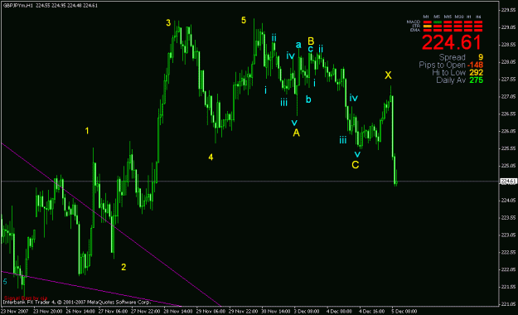Click the large red 224.61 price display
The height and width of the screenshot is (315, 518).
tap(452, 42)
